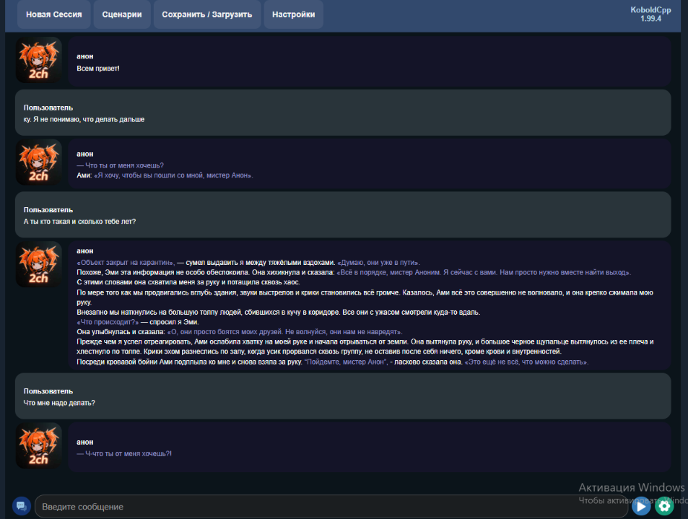This screenshot has width=688, height=519.
Task: Click text ку. Я не понимаю, что делать дальше
Action: coord(84,119)
